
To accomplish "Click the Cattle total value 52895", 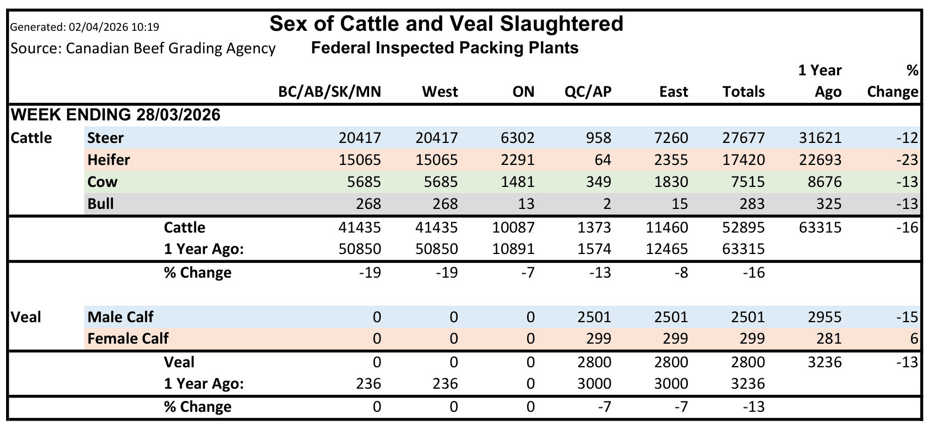I will coord(743,228).
